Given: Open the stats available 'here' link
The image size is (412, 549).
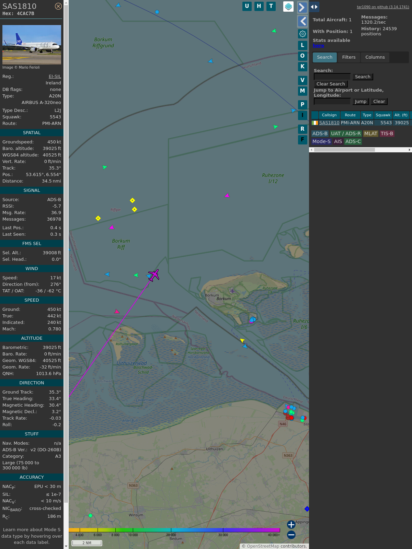Looking at the screenshot, I should coord(318,46).
